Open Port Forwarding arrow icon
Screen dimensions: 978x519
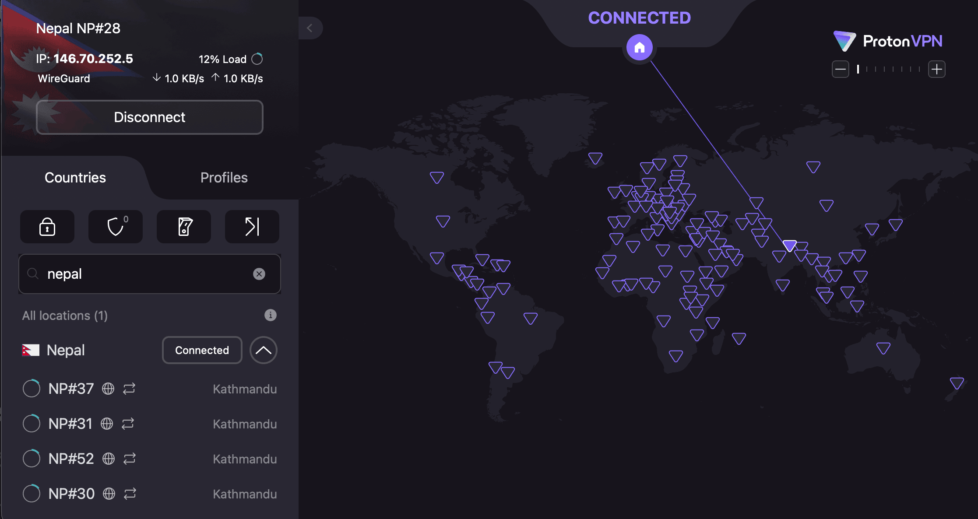(252, 227)
